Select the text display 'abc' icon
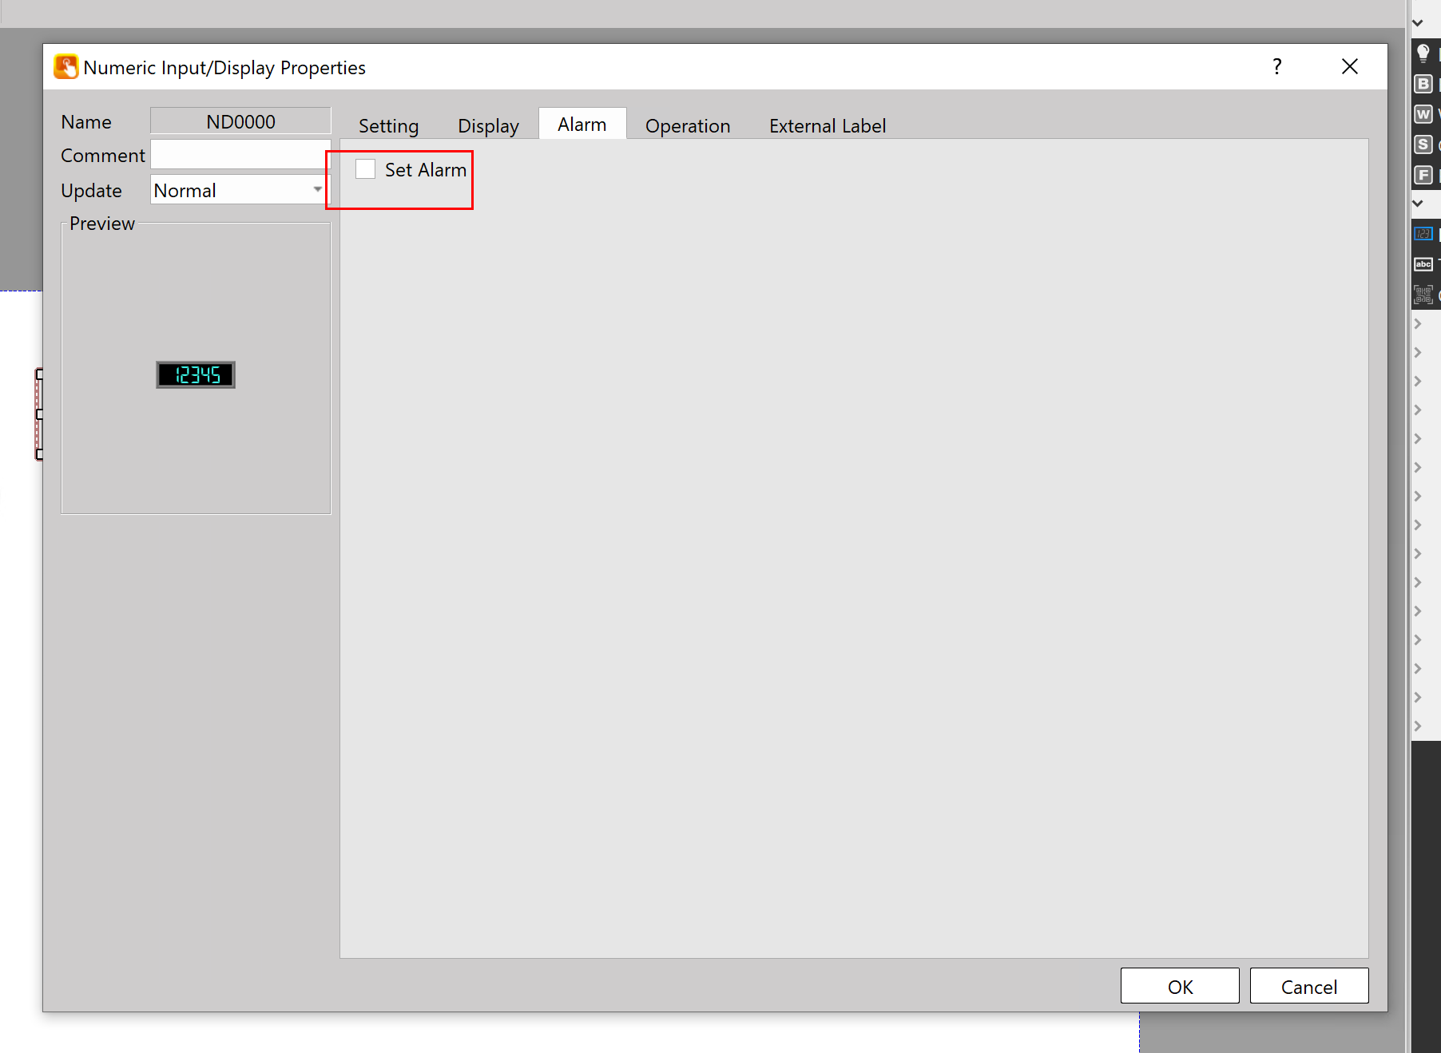Image resolution: width=1441 pixels, height=1053 pixels. (x=1423, y=264)
